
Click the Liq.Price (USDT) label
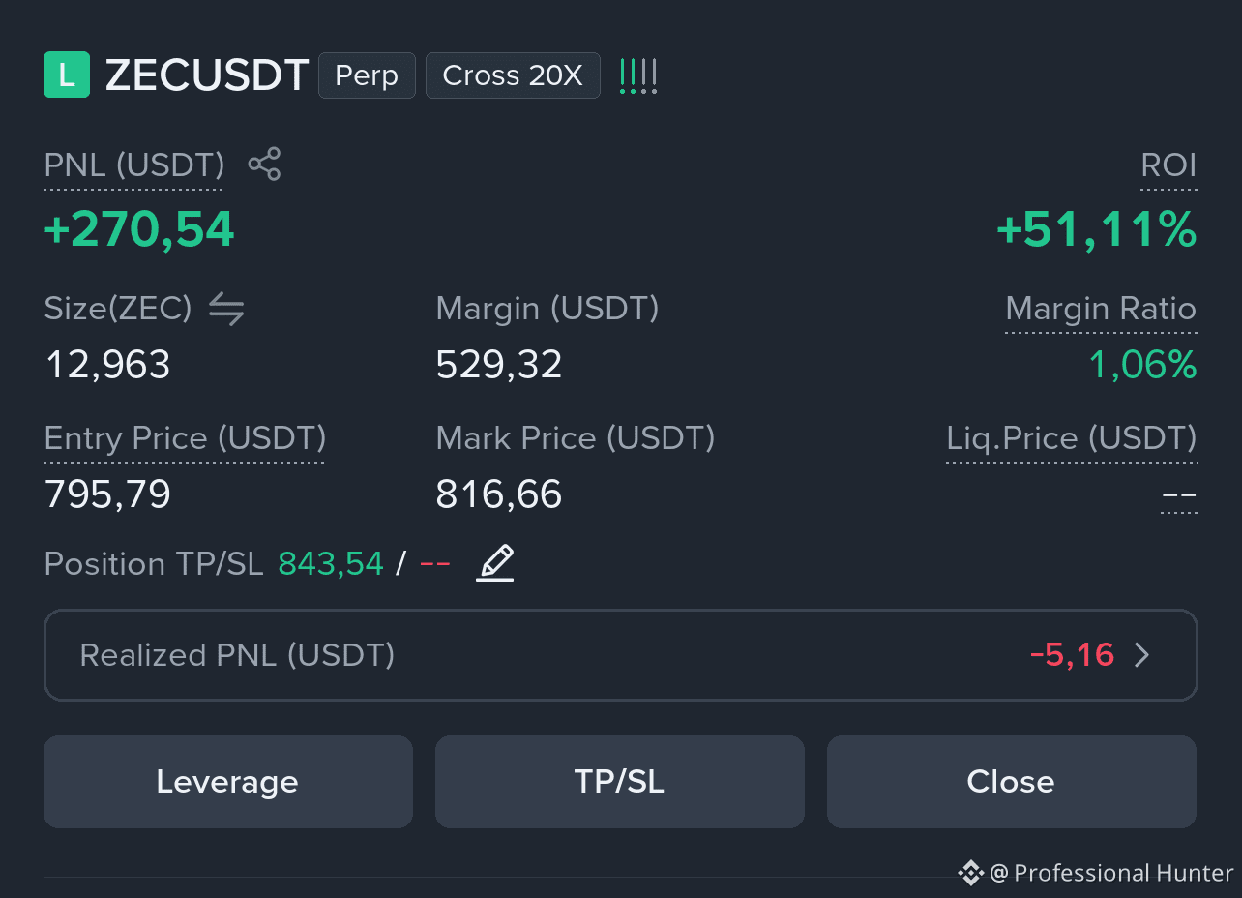click(1072, 438)
